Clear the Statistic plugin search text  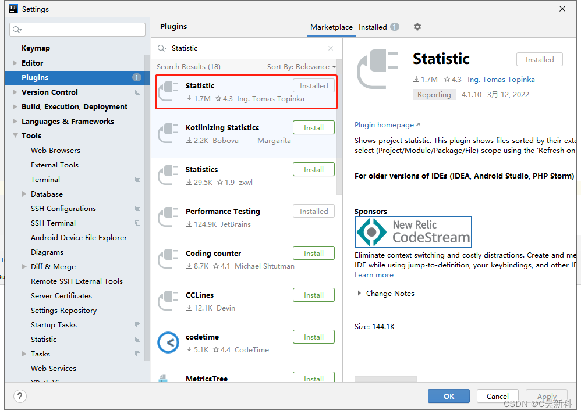(331, 48)
